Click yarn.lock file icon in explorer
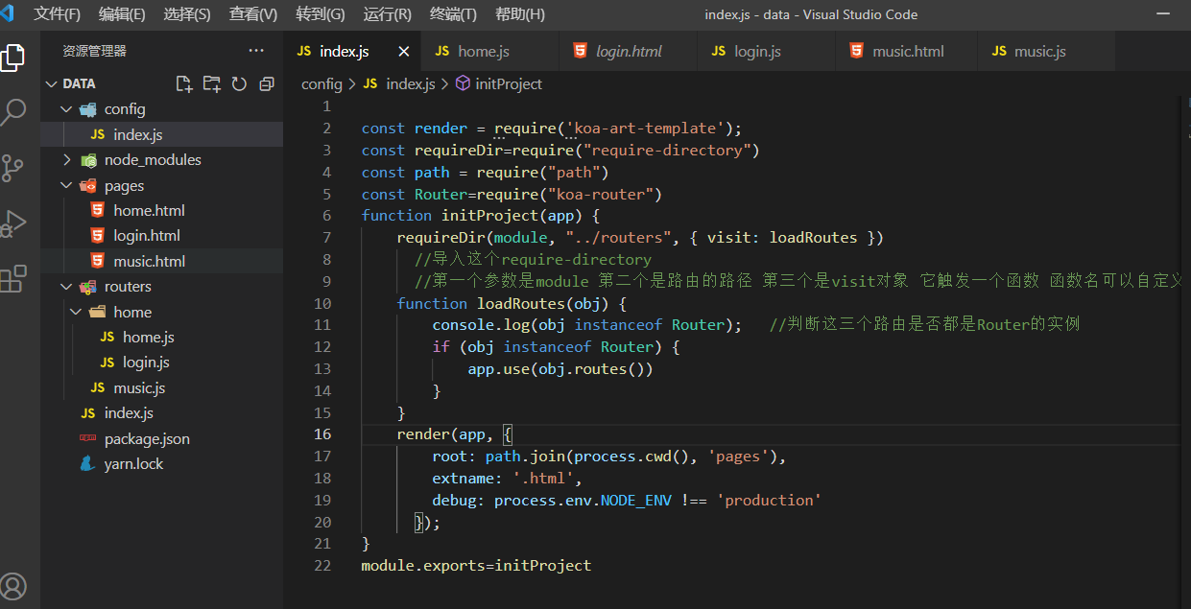Image resolution: width=1191 pixels, height=609 pixels. [88, 463]
